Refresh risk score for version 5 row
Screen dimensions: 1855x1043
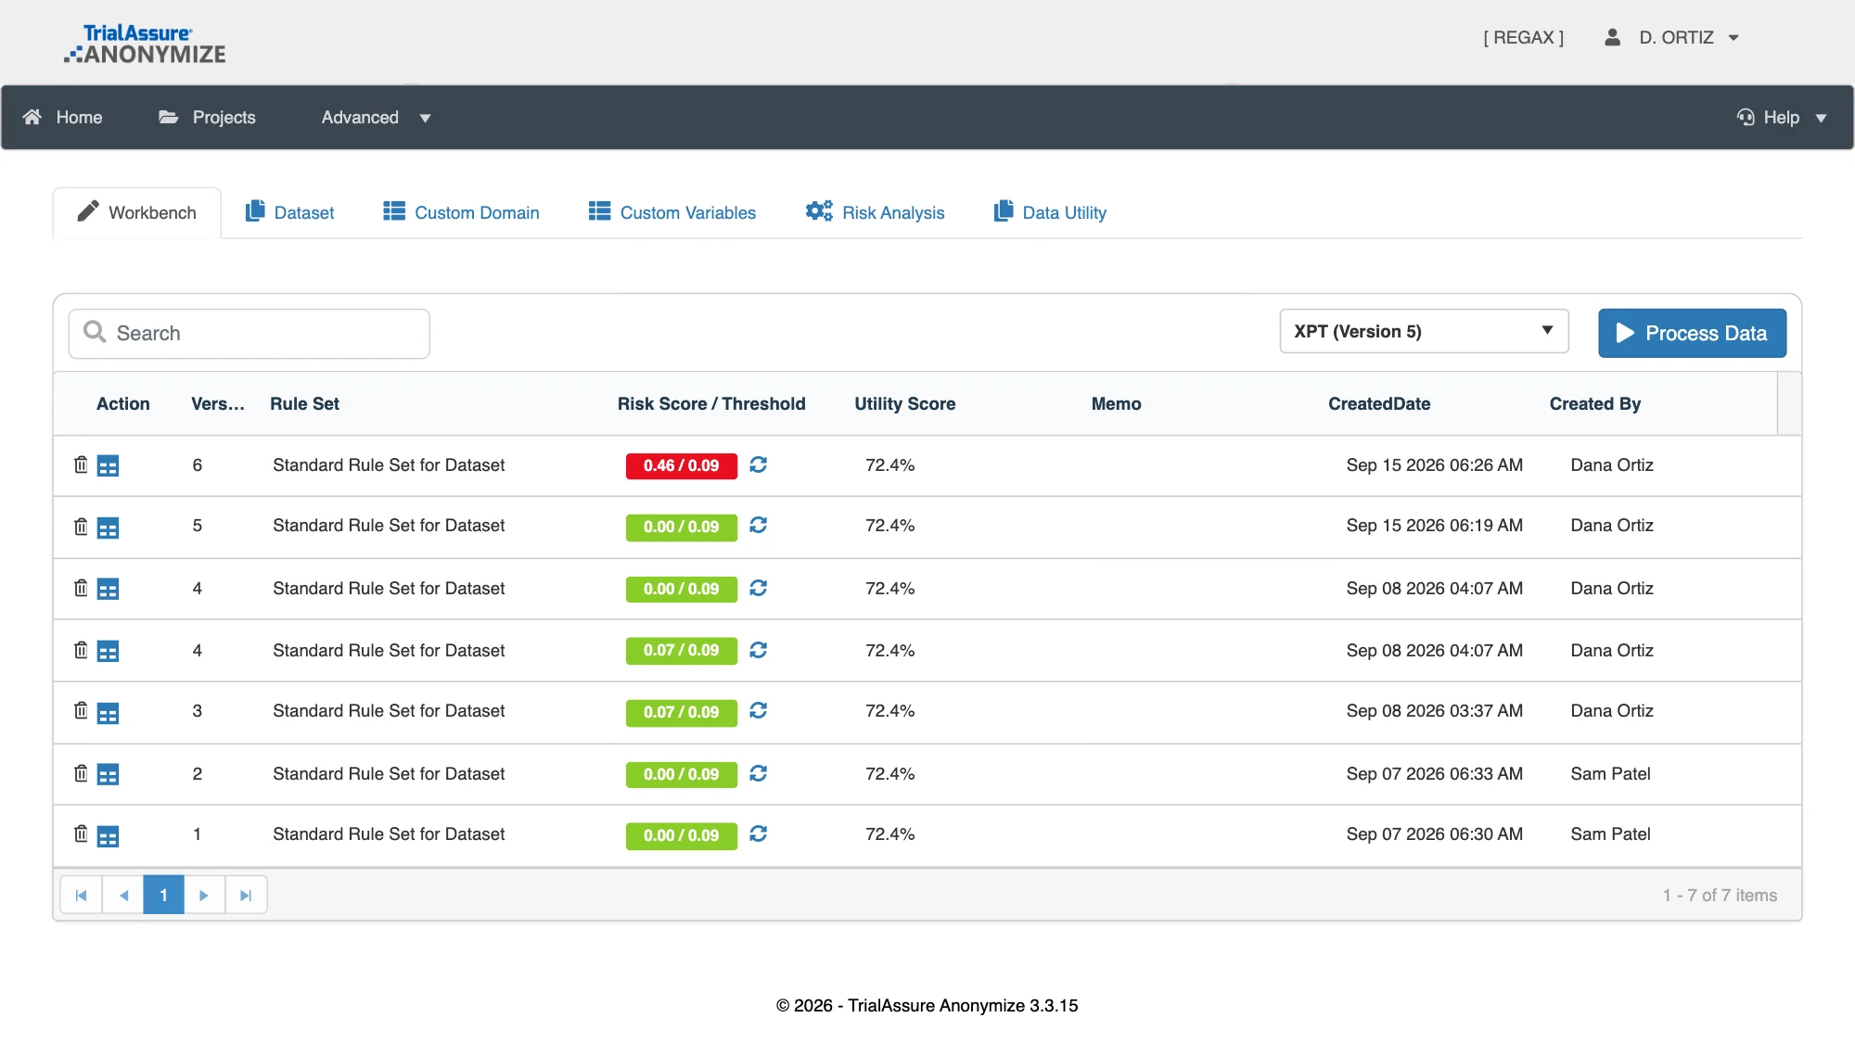(x=758, y=526)
